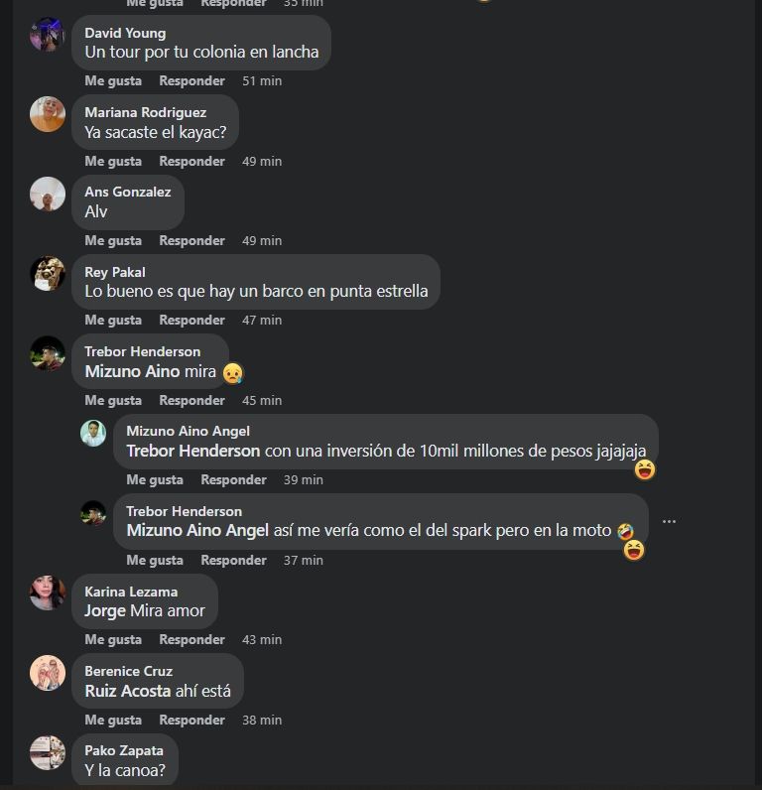
Task: Click Responder under Berenice Cruz's comment
Action: tap(191, 720)
